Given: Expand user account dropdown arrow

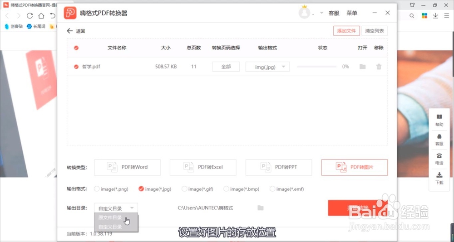Looking at the screenshot, I should pos(321,13).
